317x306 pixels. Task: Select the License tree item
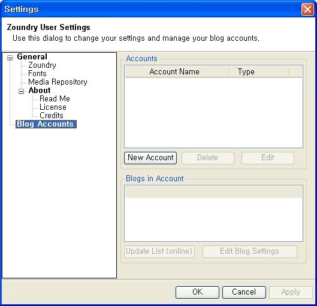[x=53, y=107]
